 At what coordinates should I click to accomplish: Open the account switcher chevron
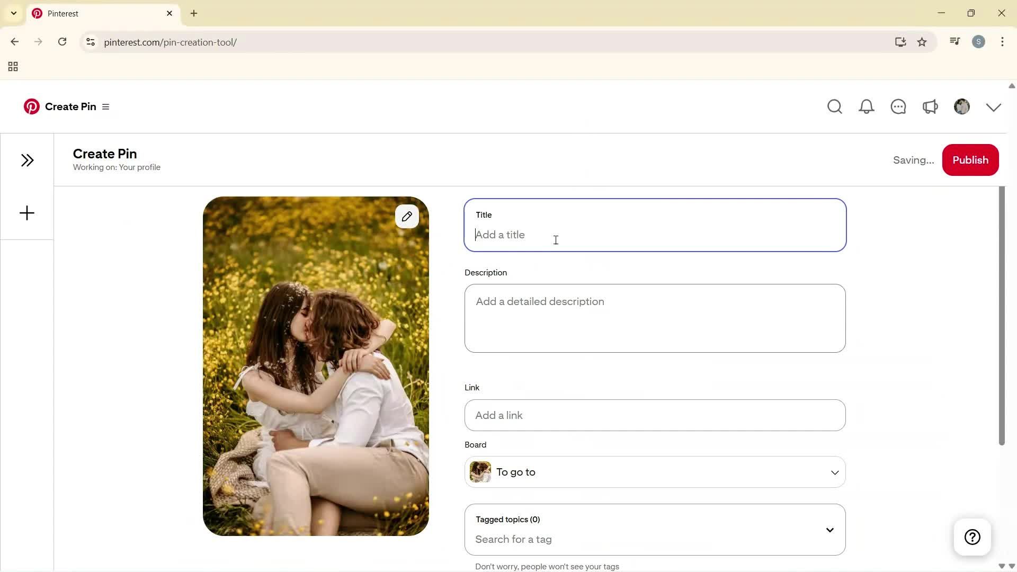993,106
